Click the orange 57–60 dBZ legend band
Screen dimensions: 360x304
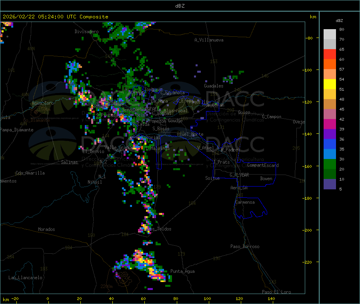(330, 64)
